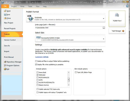The width and height of the screenshot is (130, 101).
Task: Check the MICROANALISI include option
Action: click(37, 77)
